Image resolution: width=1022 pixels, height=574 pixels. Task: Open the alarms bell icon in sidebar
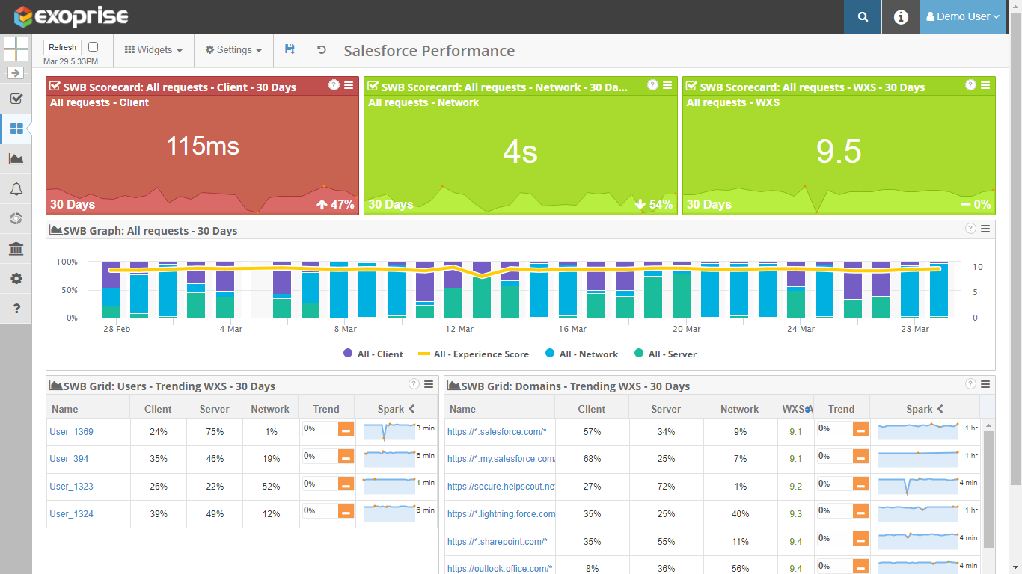click(x=16, y=188)
